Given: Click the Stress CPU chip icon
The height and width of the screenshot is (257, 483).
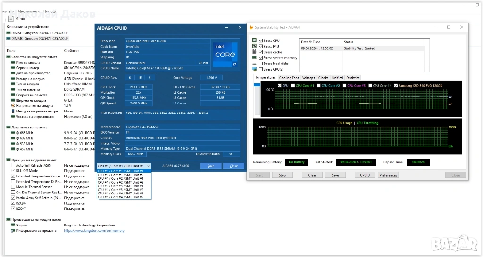Looking at the screenshot, I should point(255,41).
